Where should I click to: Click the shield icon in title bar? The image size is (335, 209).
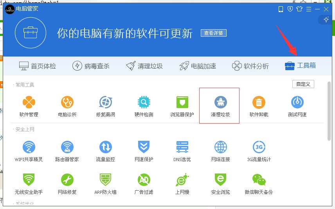pos(290,9)
